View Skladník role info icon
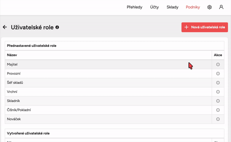 click(218, 101)
